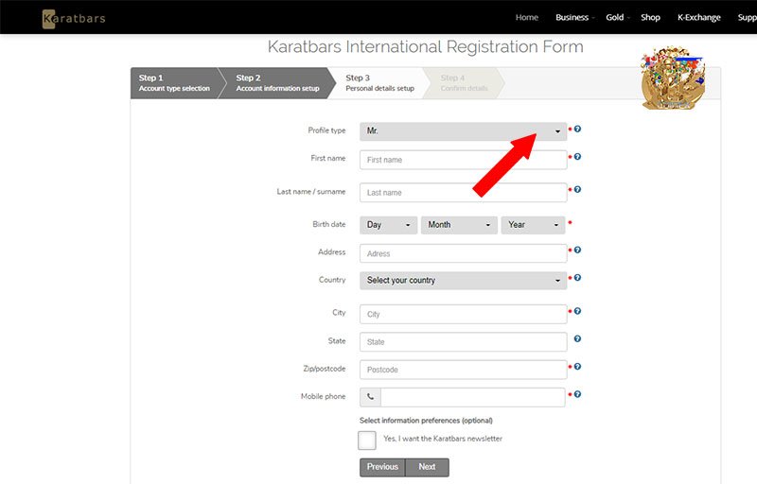This screenshot has width=757, height=484.
Task: Open Shop in the top navigation
Action: (x=650, y=17)
